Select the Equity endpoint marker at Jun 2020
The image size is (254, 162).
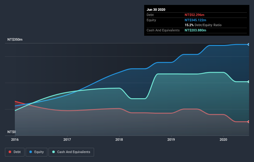pos(249,44)
